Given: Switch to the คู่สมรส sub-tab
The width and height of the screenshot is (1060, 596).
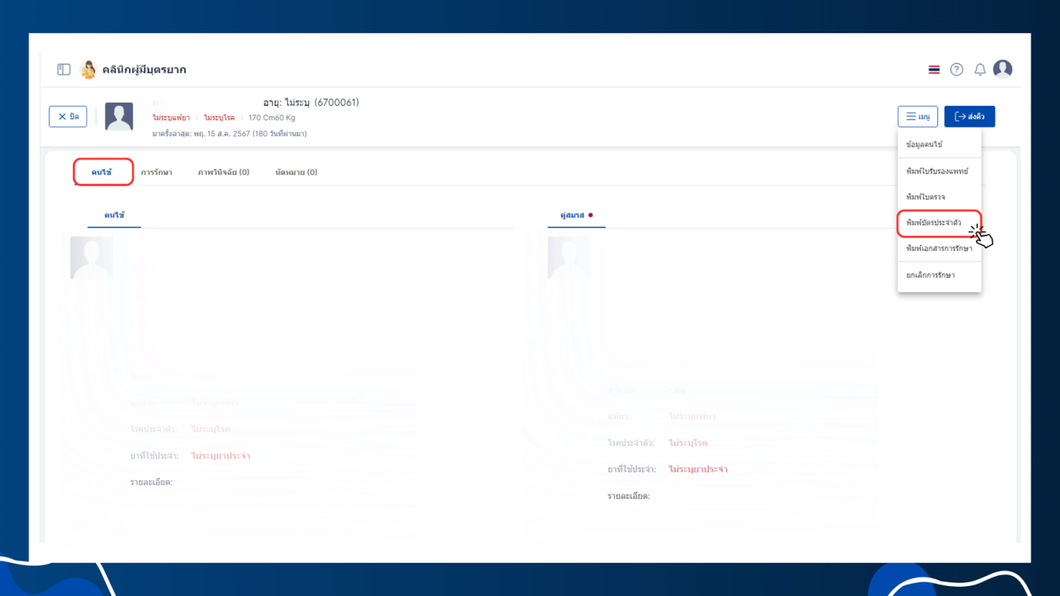Looking at the screenshot, I should pyautogui.click(x=576, y=215).
